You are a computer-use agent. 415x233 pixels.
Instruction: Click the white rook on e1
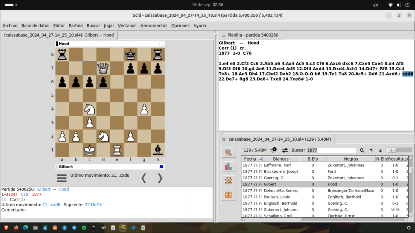pos(117,150)
